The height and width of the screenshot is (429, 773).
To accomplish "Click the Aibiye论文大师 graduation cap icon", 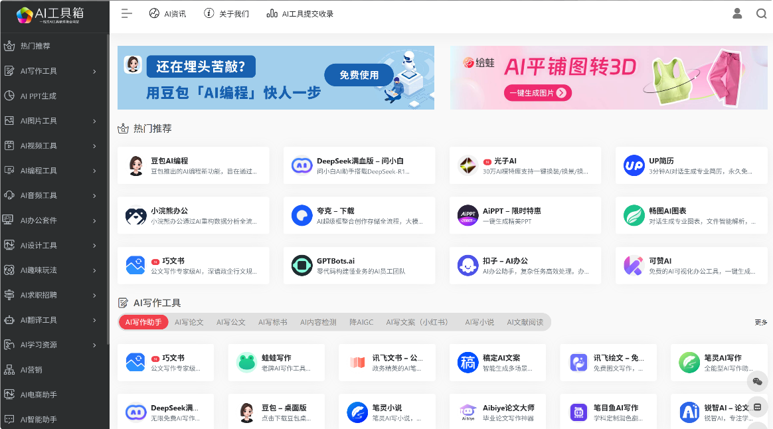I will click(468, 412).
